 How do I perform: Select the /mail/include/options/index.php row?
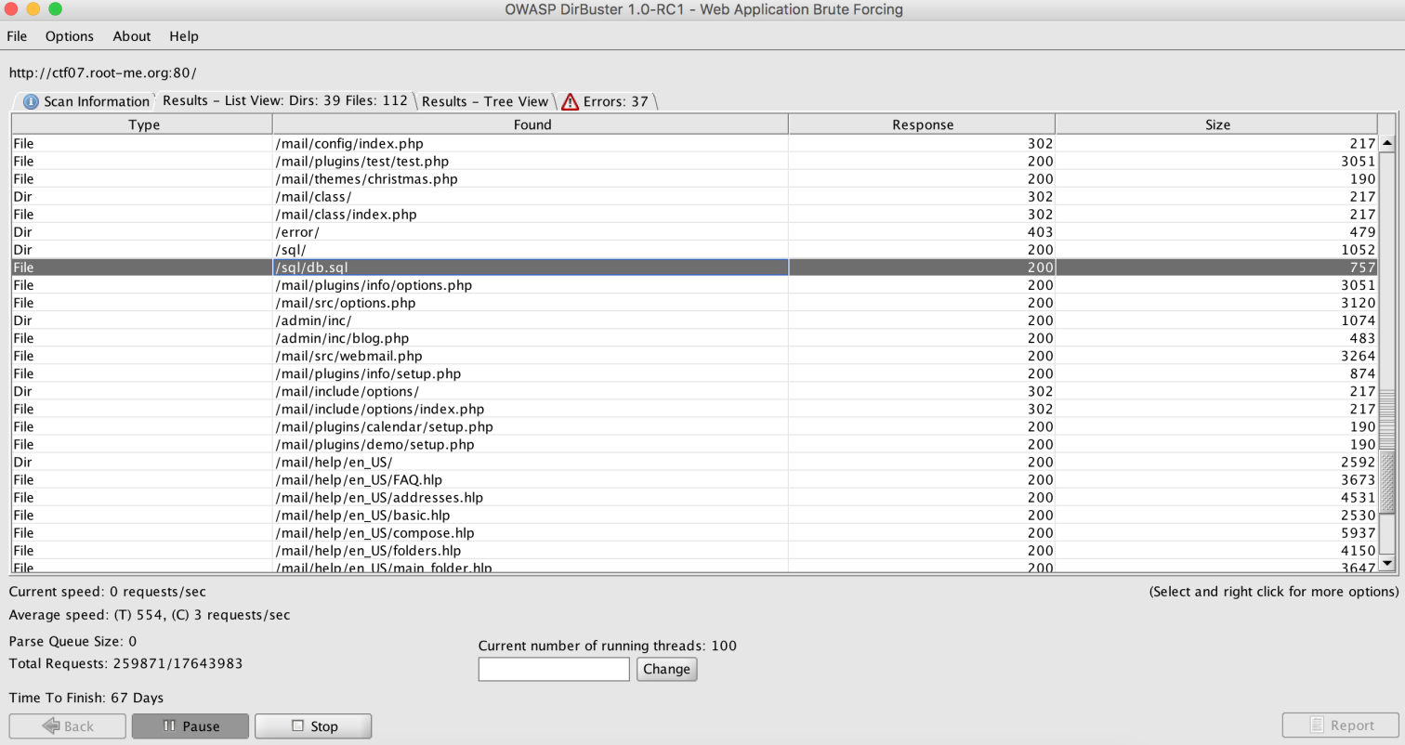point(694,409)
